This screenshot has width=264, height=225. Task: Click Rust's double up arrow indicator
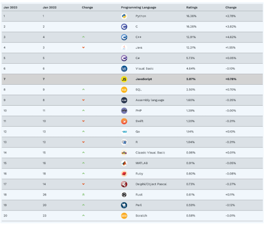83,195
